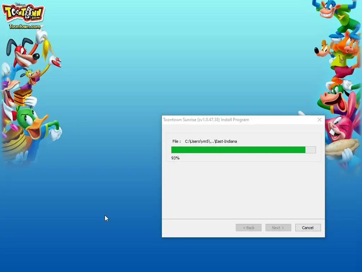Click the Toontown.com text under the logo

point(25,27)
